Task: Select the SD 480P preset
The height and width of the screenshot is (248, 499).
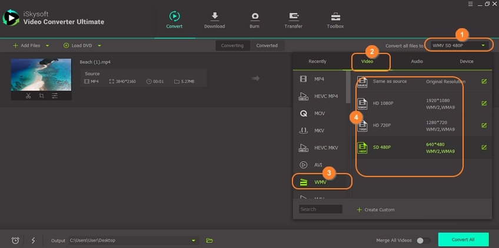Action: pyautogui.click(x=422, y=147)
